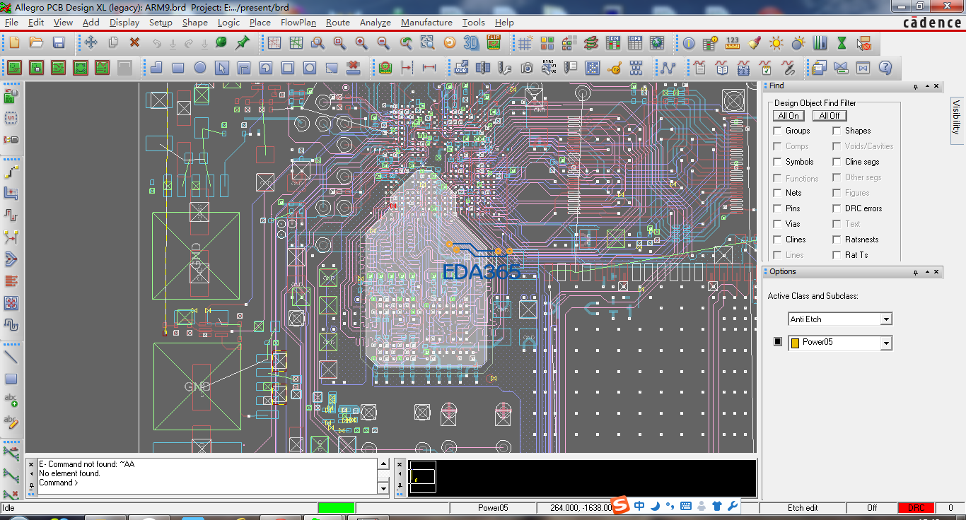Toggle the DRC errors checkbox
This screenshot has width=966, height=520.
tap(837, 208)
